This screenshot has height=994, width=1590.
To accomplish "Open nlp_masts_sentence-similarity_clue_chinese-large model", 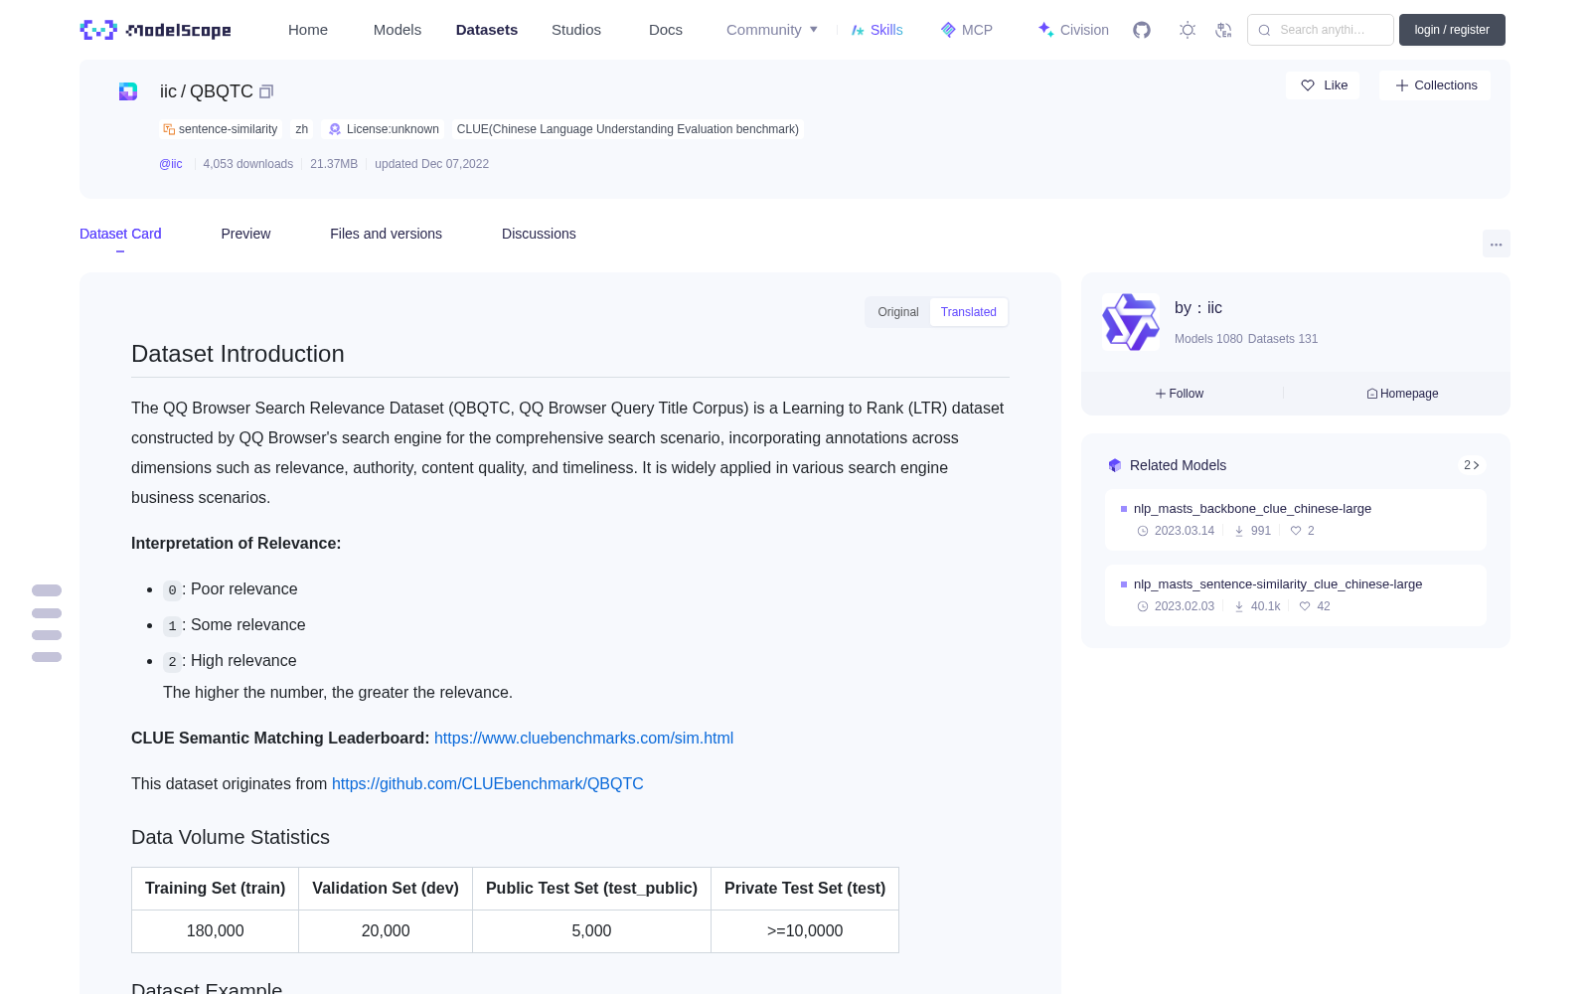I will click(1278, 584).
